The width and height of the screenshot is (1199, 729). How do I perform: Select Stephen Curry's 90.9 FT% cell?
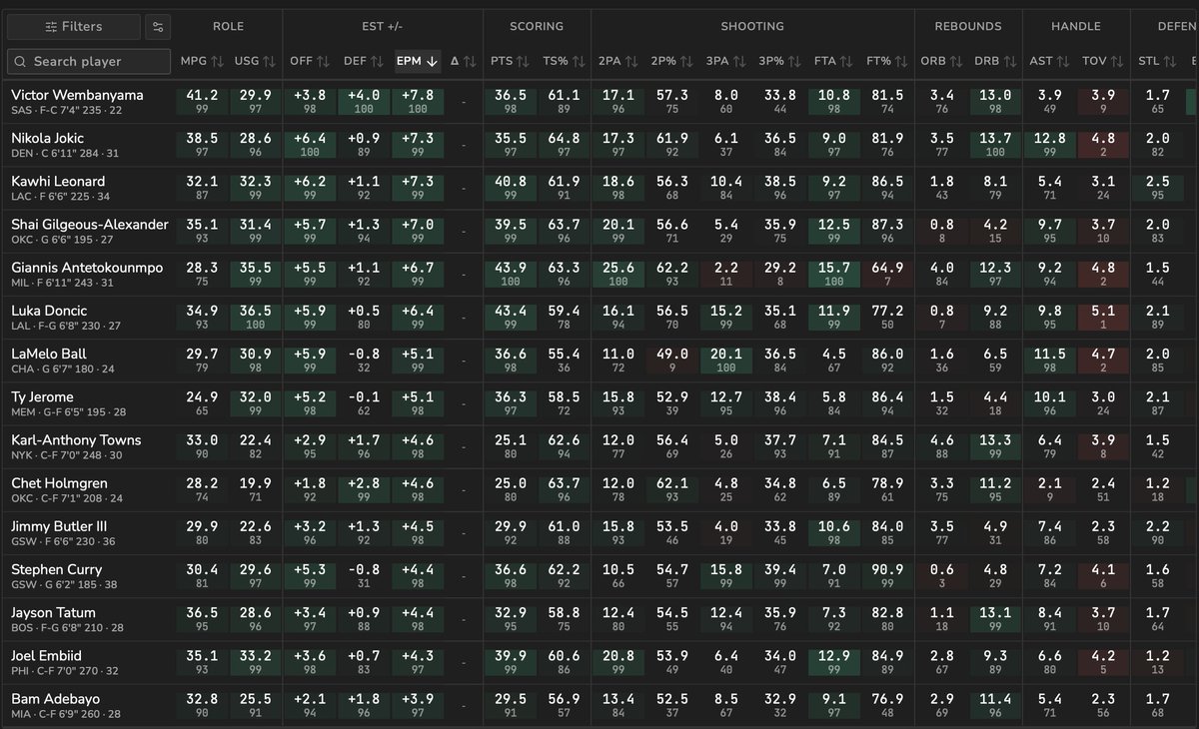[888, 576]
